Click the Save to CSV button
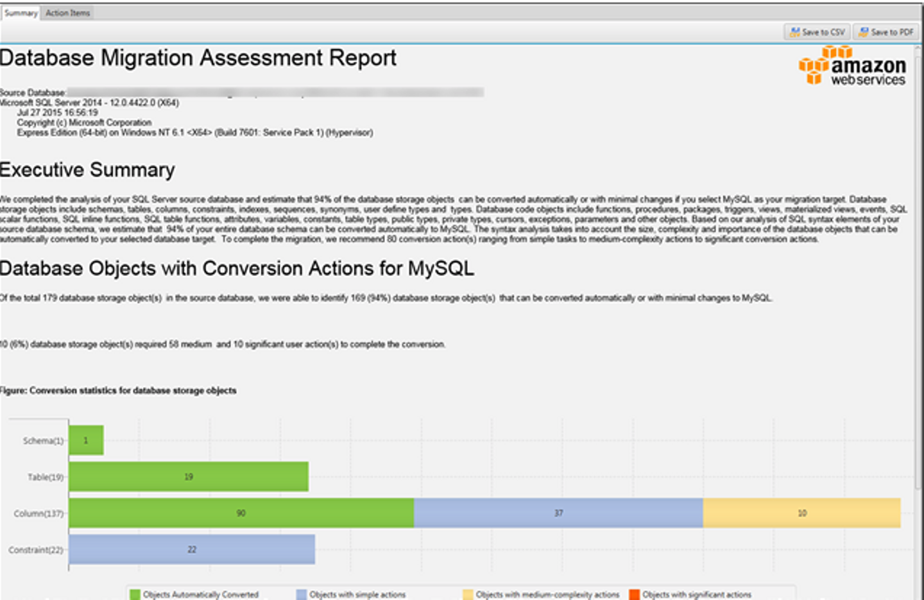This screenshot has width=924, height=600. 817,32
